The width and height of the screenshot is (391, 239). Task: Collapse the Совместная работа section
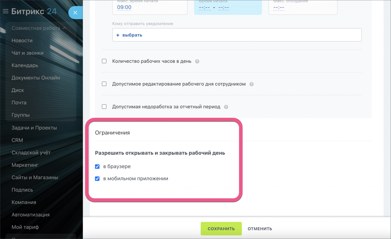coord(39,28)
